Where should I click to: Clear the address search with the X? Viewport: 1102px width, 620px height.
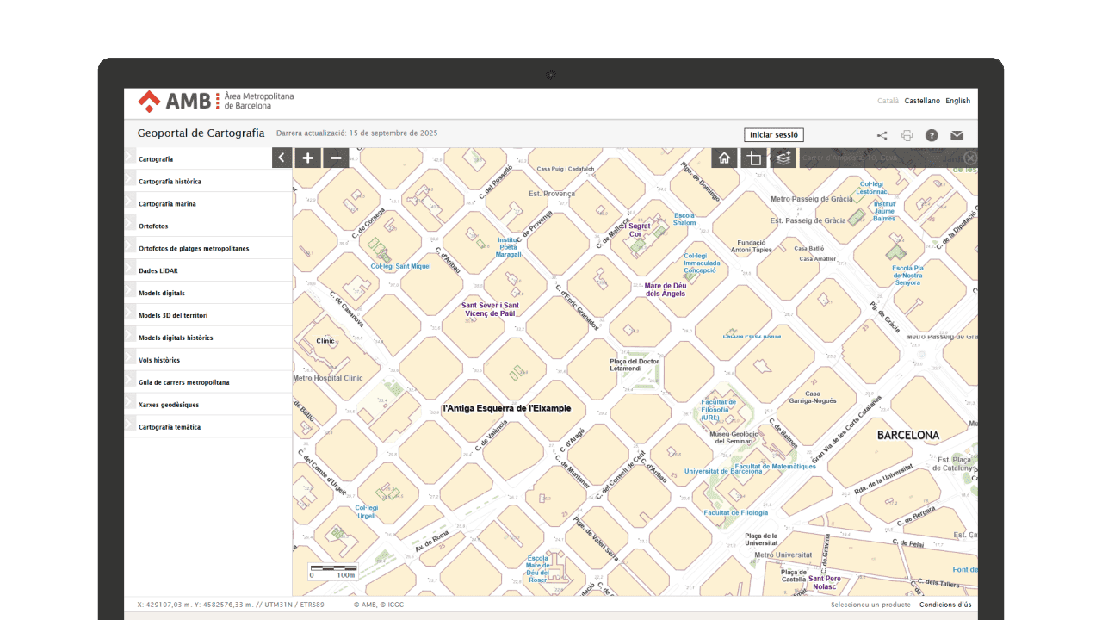coord(971,158)
